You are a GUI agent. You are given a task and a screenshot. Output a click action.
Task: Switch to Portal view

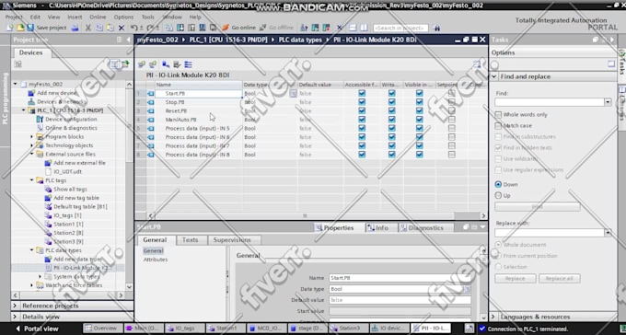pos(37,329)
